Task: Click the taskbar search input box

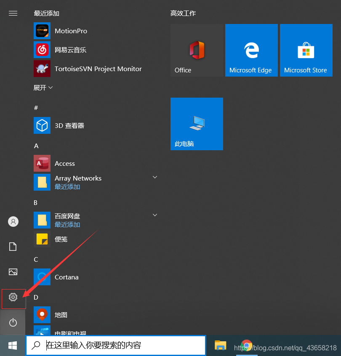Action: click(116, 345)
